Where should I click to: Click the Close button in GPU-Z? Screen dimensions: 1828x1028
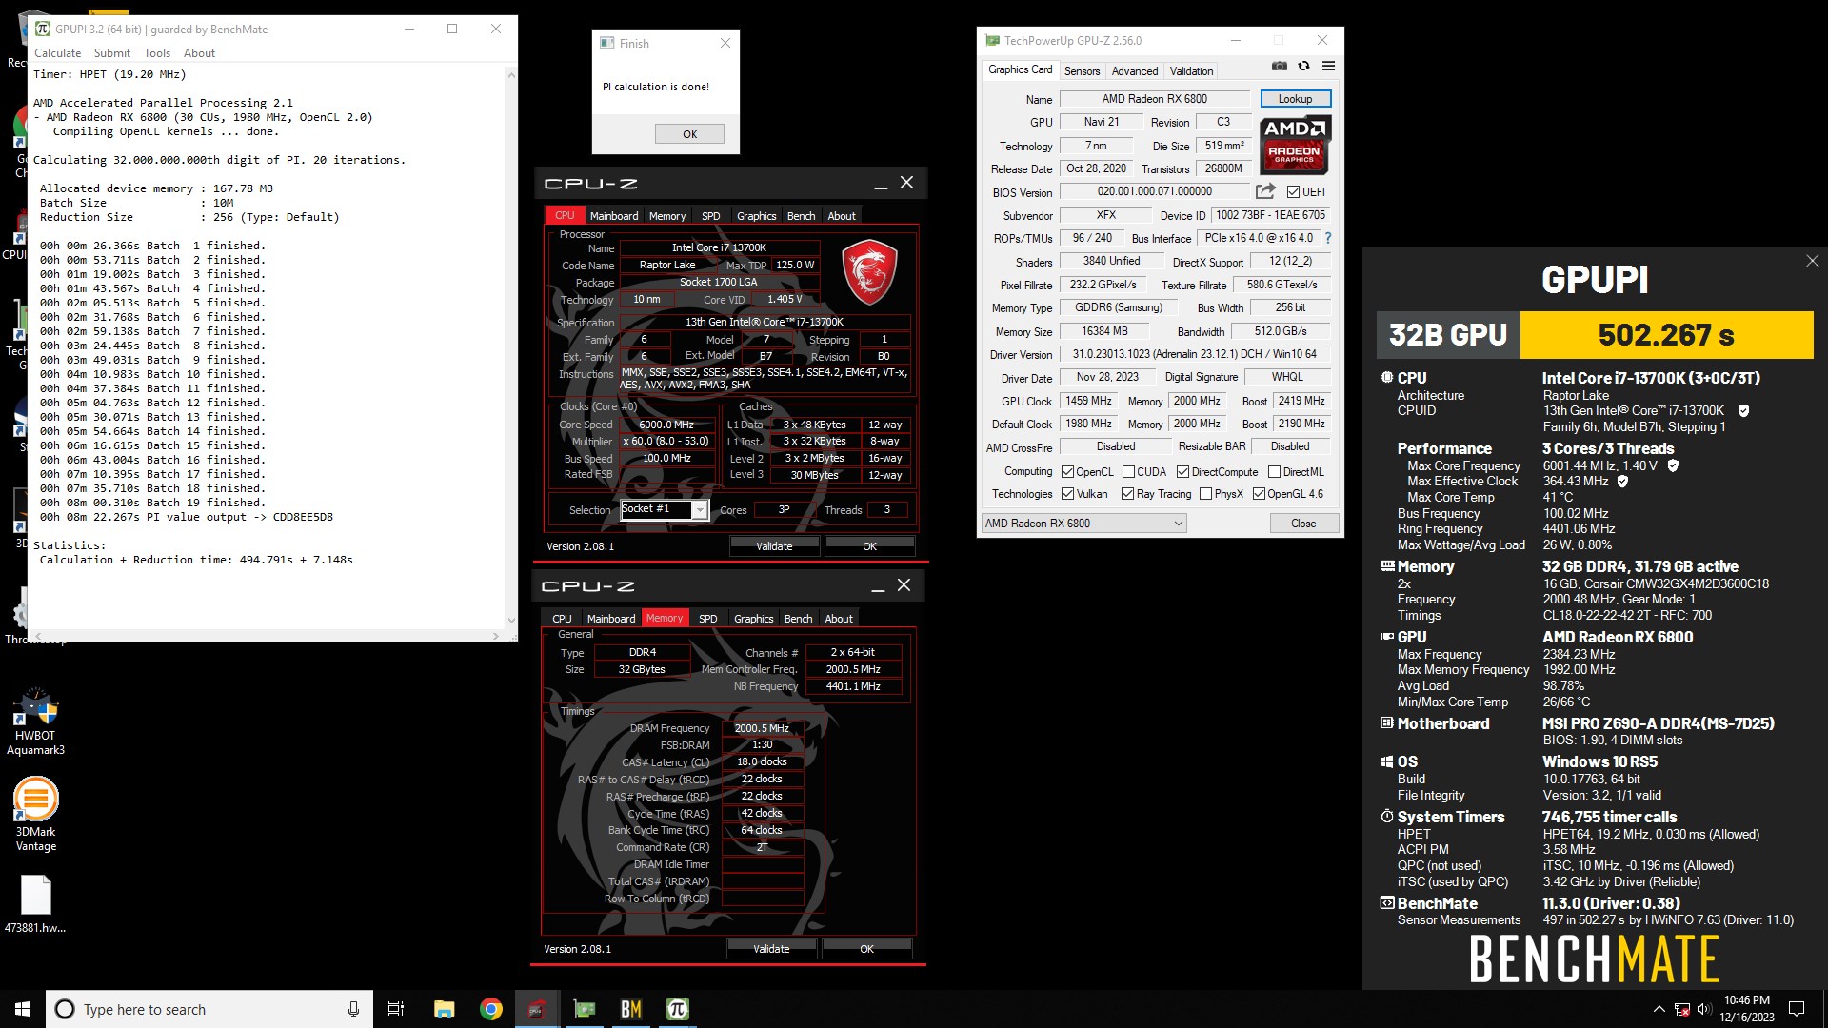click(x=1303, y=524)
